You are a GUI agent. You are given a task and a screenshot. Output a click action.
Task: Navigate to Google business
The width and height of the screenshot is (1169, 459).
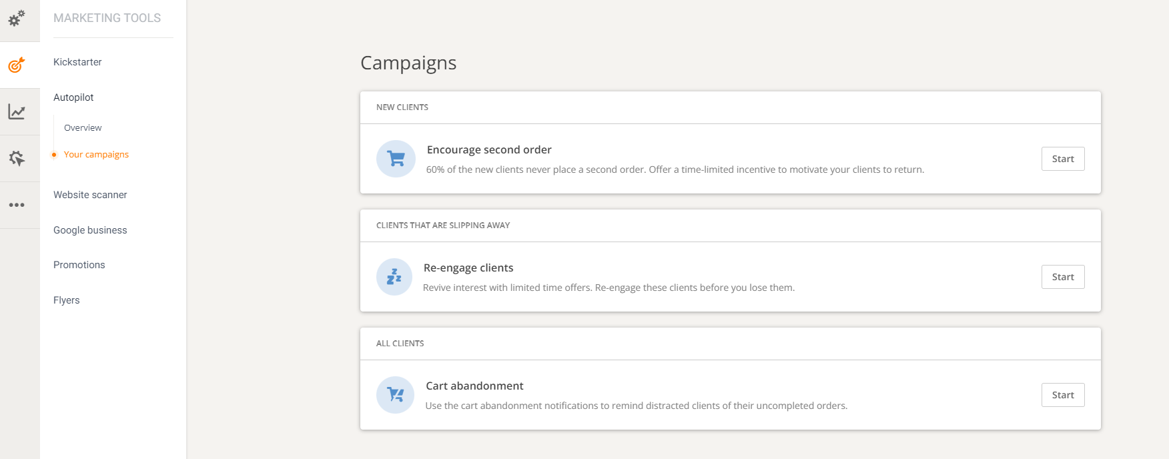point(90,230)
